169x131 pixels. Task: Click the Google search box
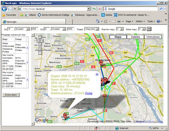pos(131,9)
